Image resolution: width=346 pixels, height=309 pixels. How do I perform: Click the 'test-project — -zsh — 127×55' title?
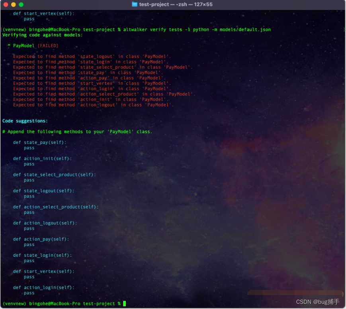tap(176, 4)
